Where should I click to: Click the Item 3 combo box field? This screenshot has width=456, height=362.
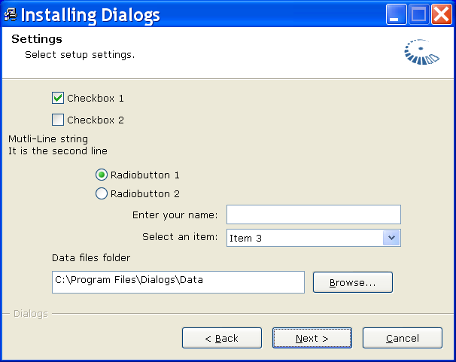click(x=314, y=238)
